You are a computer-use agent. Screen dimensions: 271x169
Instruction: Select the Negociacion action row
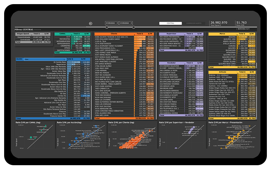tap(53, 64)
